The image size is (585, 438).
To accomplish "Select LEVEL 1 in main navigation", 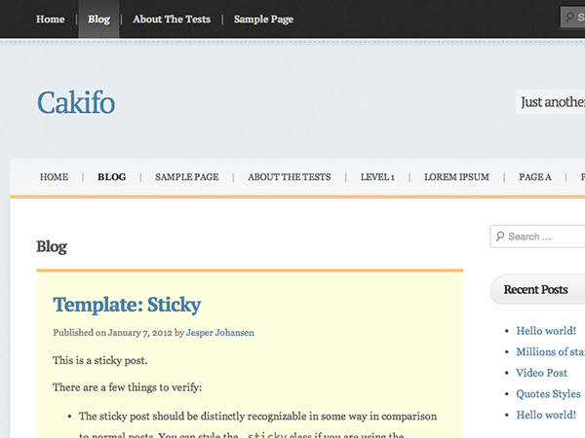I will (377, 177).
